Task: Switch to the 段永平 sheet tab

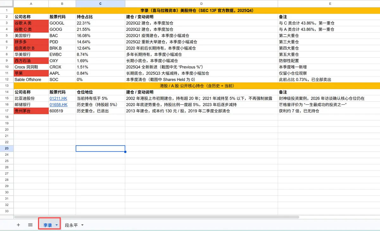Action: pos(71,225)
